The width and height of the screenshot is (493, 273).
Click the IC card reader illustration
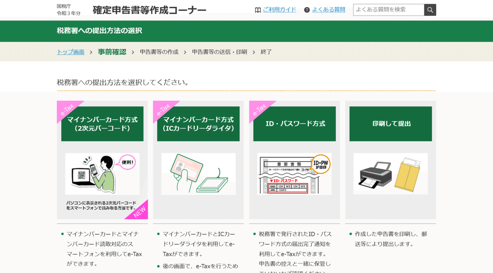pyautogui.click(x=198, y=174)
